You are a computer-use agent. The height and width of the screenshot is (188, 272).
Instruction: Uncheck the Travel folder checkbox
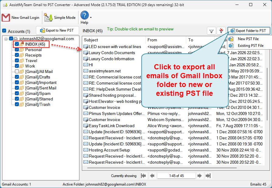click(x=17, y=61)
